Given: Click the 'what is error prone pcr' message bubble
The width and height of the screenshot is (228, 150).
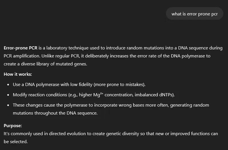Looking at the screenshot, I should pos(195,14).
